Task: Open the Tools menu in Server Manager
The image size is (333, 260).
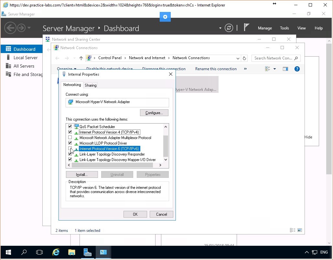Action: (x=284, y=28)
